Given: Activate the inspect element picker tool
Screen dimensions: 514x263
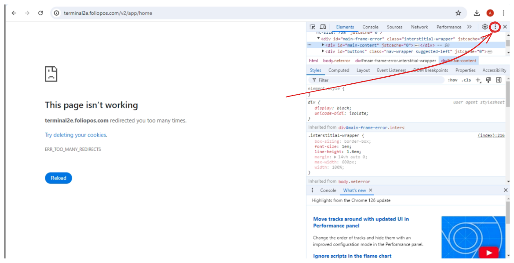Looking at the screenshot, I should (312, 27).
